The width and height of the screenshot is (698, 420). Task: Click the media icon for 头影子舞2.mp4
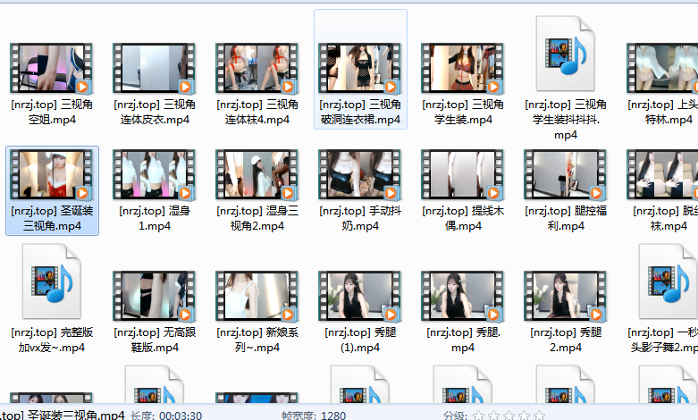(x=667, y=281)
